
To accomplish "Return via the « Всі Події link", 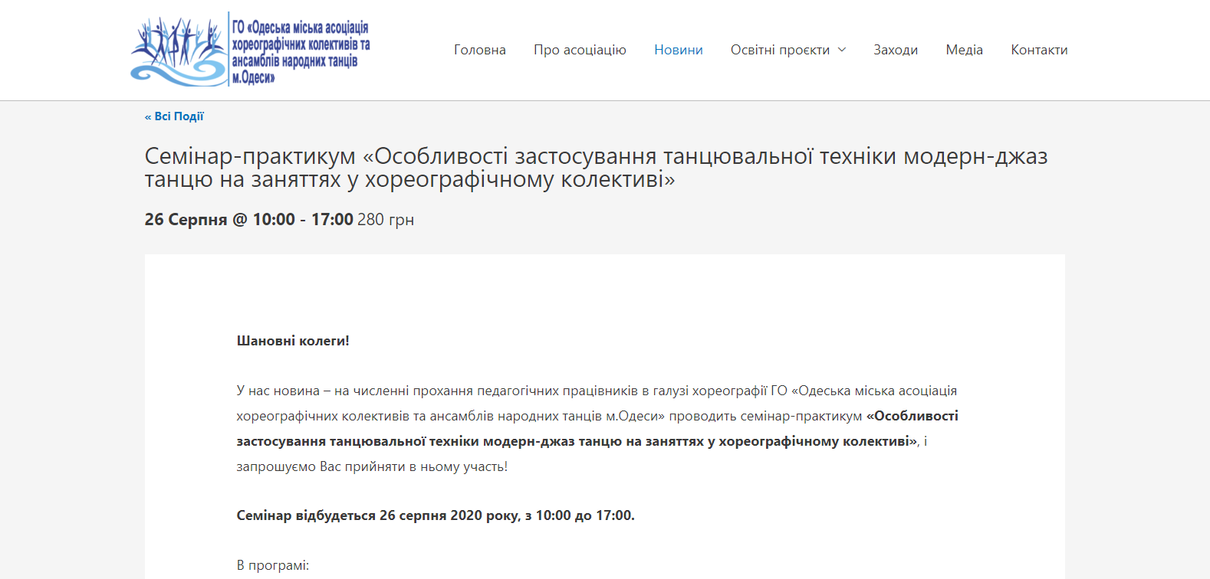I will [174, 116].
